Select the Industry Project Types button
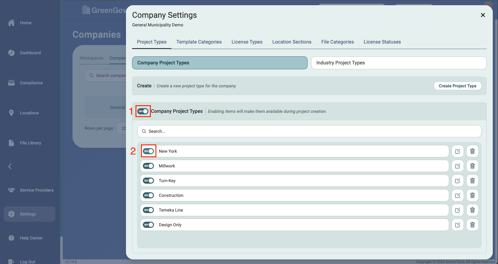Viewport: 498px width, 264px height. [x=398, y=63]
